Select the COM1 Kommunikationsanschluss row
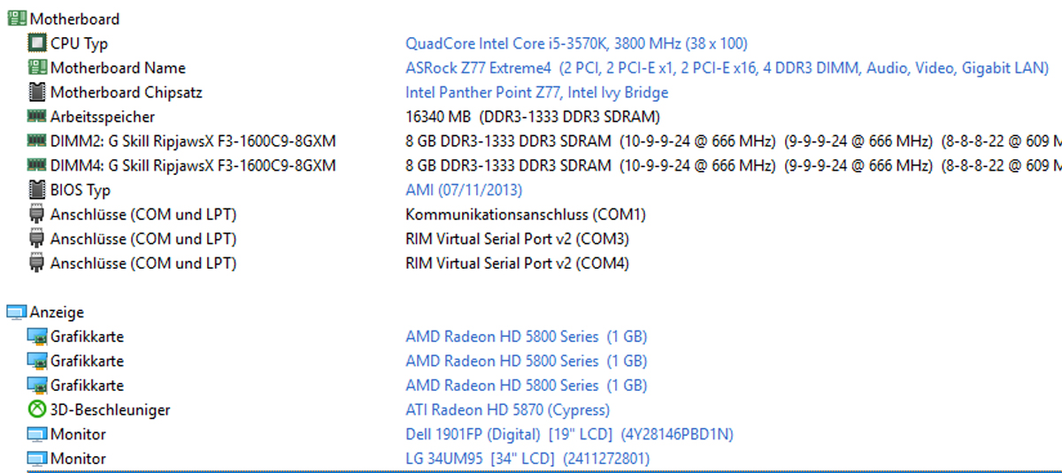 (336, 214)
